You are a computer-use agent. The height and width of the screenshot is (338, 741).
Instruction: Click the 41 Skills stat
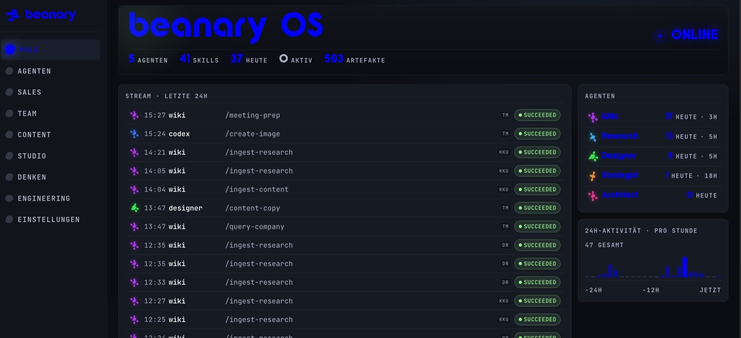tap(199, 59)
